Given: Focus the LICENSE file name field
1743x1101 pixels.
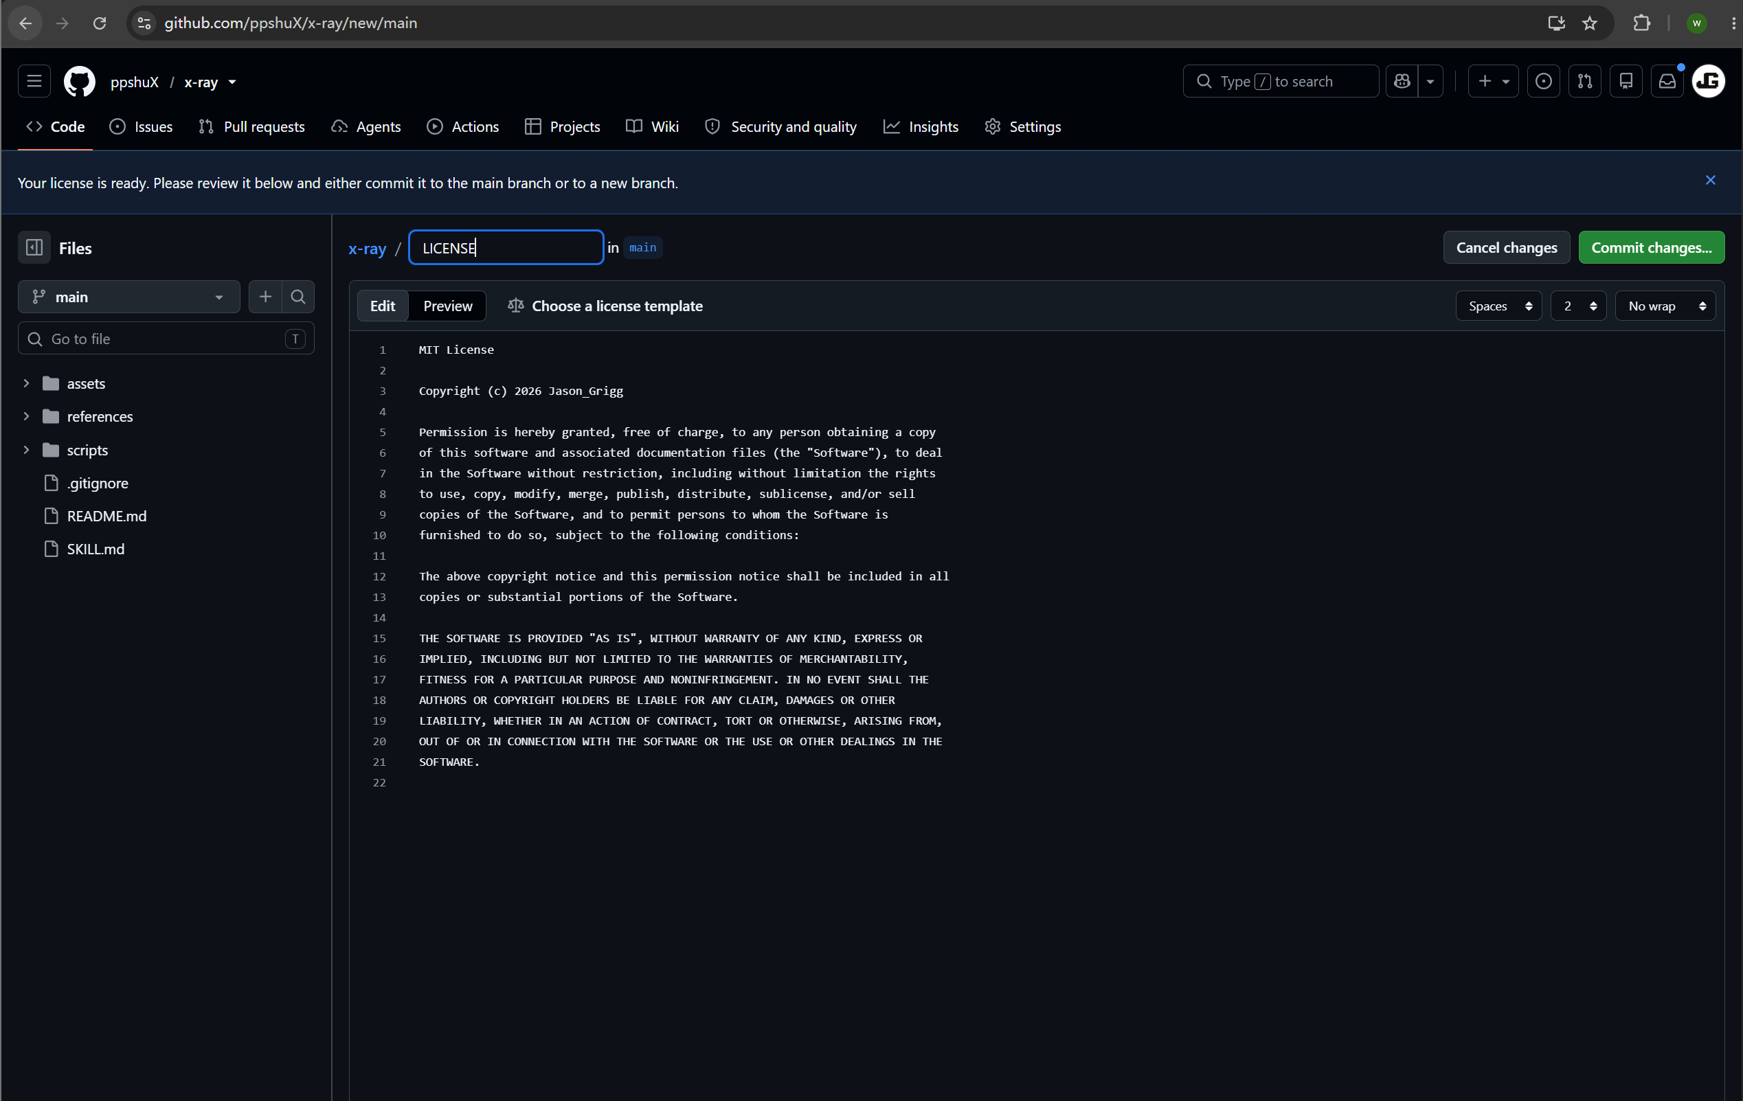Looking at the screenshot, I should tap(506, 247).
